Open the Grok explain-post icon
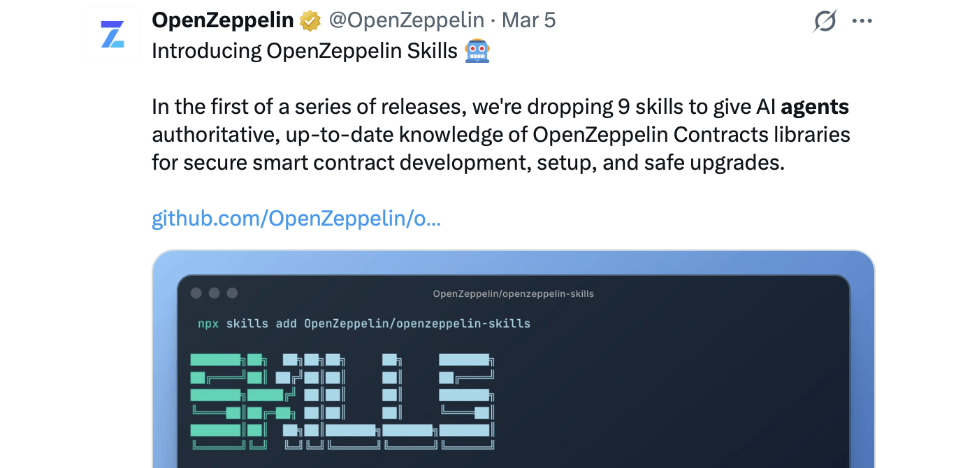The width and height of the screenshot is (956, 468). click(x=825, y=21)
